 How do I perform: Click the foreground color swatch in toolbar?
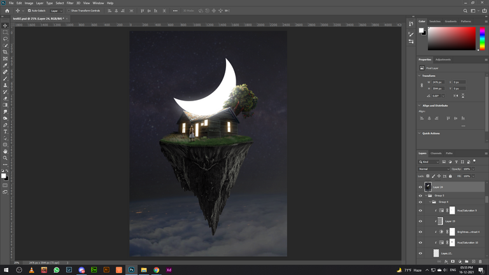tap(3, 176)
